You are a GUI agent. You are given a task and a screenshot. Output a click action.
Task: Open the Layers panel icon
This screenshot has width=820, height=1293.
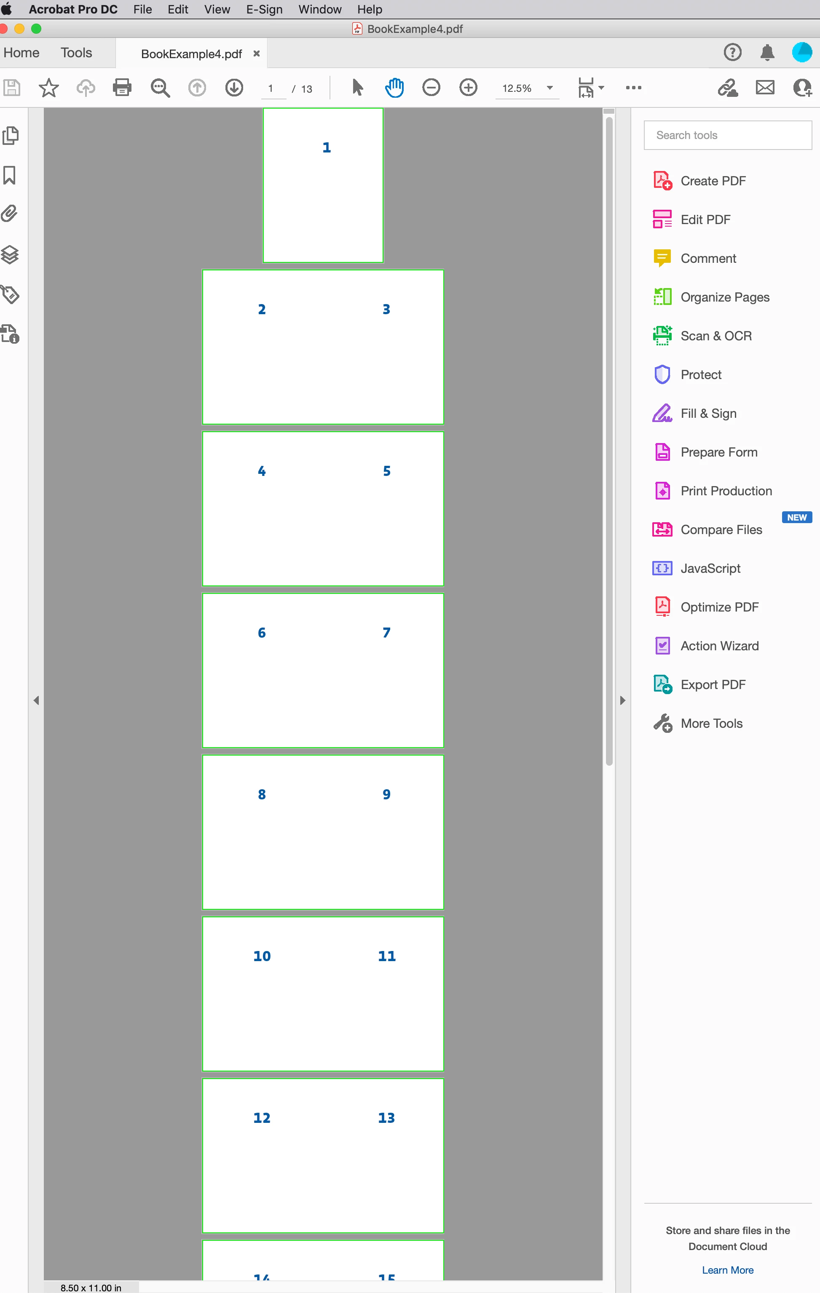click(x=10, y=254)
